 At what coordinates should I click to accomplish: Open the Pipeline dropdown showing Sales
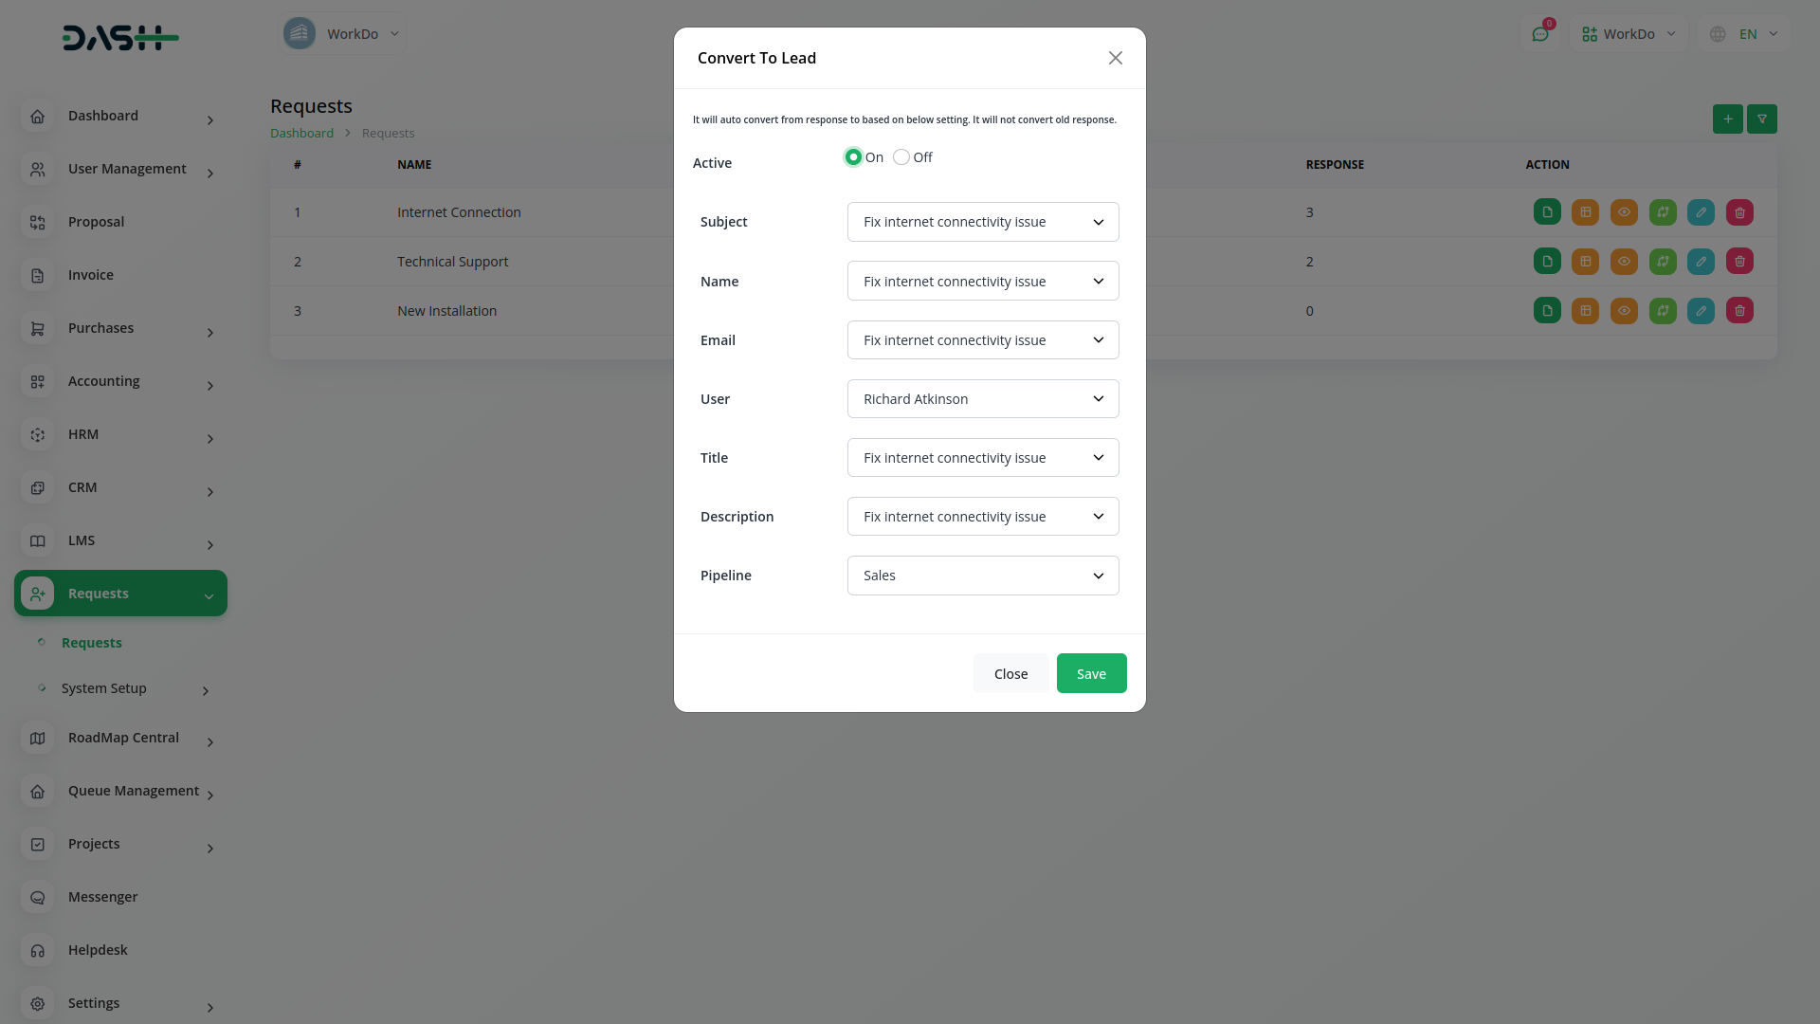pos(982,576)
